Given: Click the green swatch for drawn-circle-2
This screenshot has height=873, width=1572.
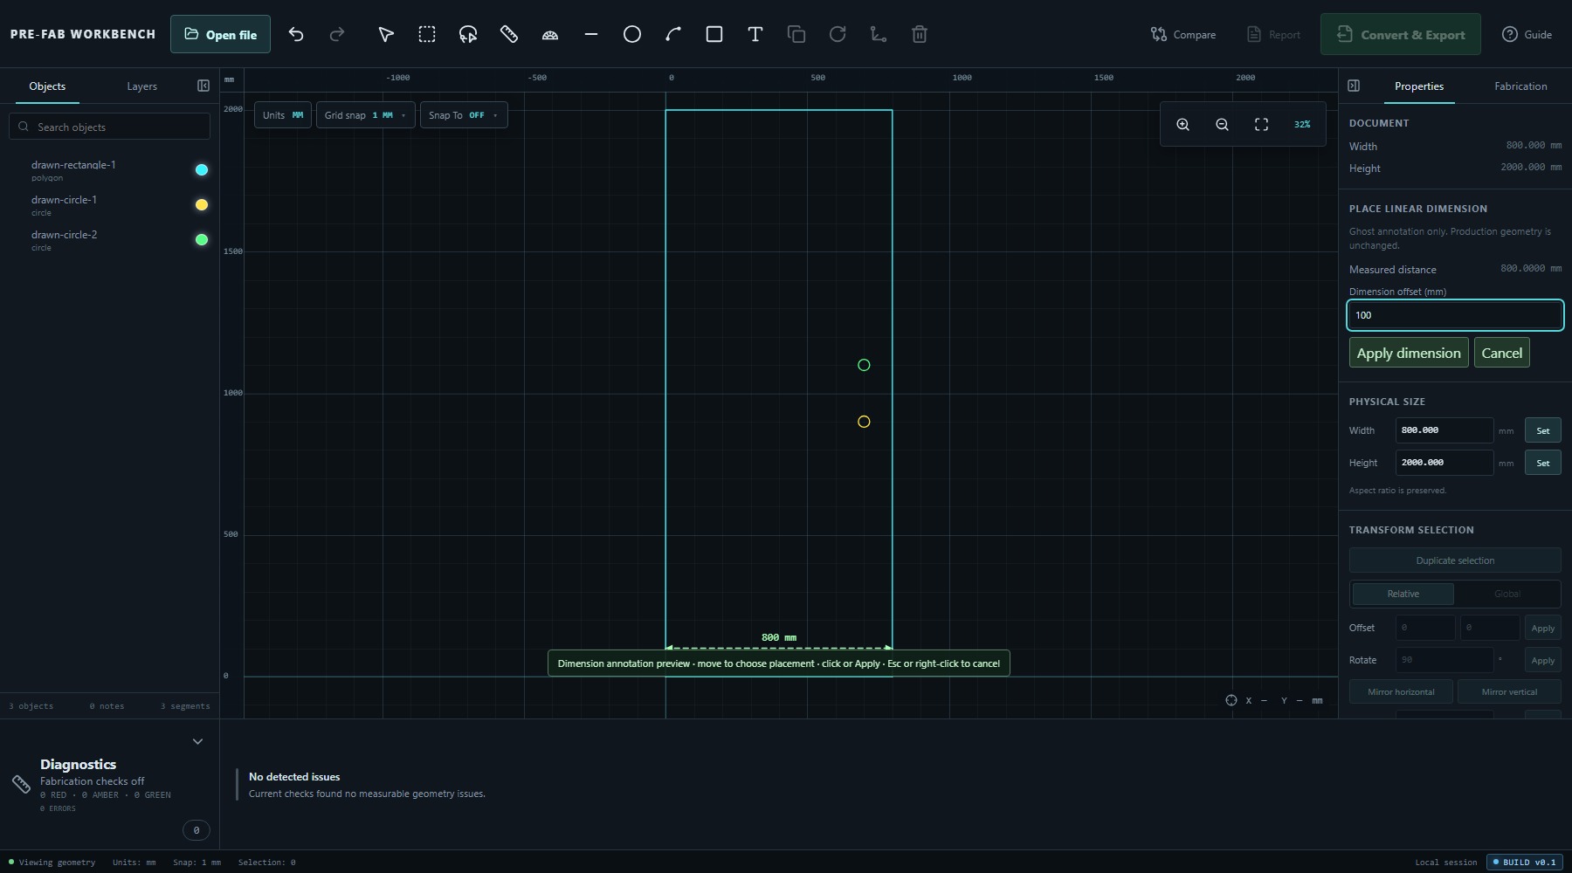Looking at the screenshot, I should [x=202, y=239].
